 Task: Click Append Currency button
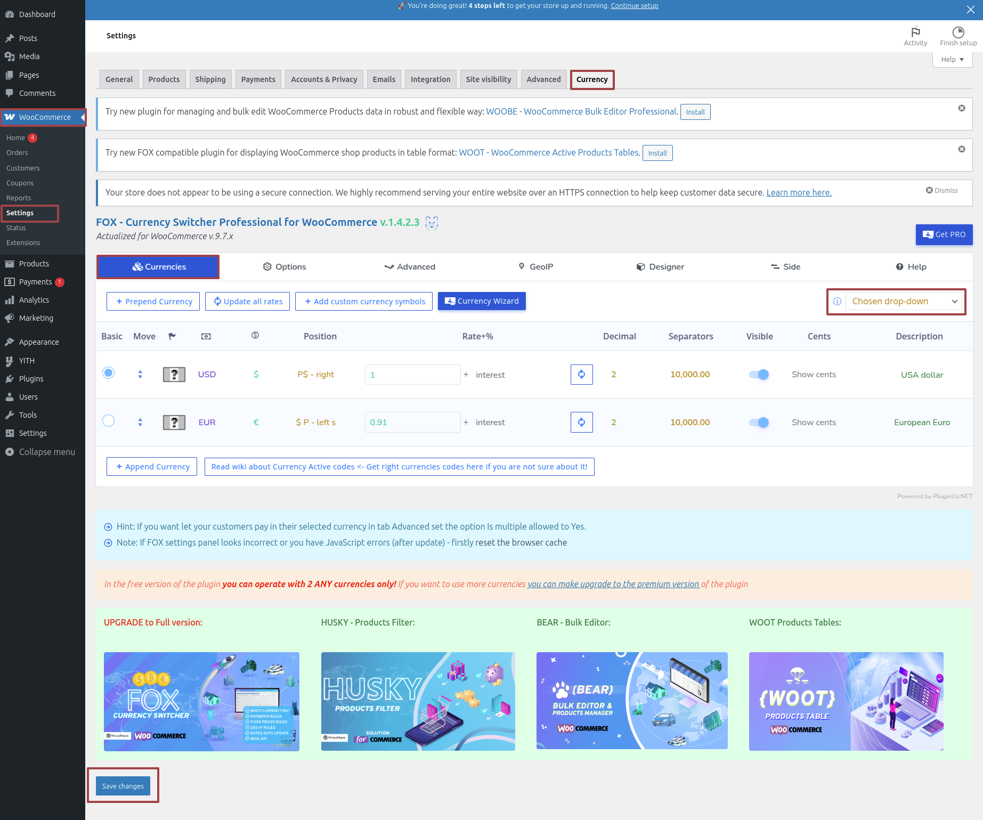152,467
